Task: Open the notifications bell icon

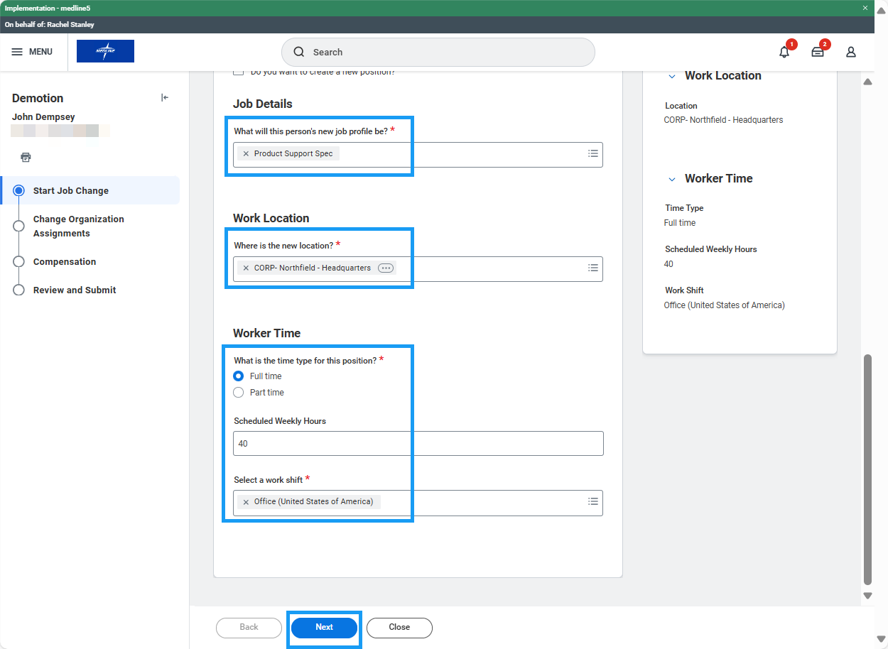Action: pyautogui.click(x=784, y=52)
